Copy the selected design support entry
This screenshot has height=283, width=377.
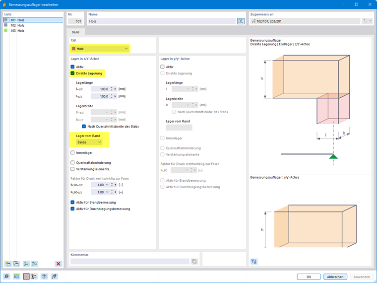(16, 264)
